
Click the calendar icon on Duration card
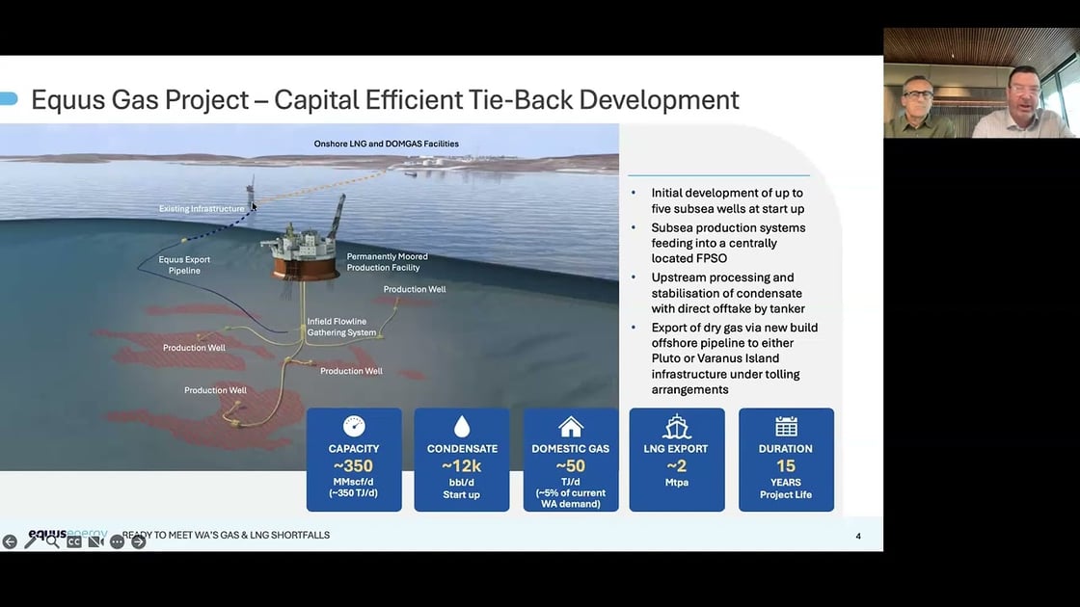(x=786, y=427)
